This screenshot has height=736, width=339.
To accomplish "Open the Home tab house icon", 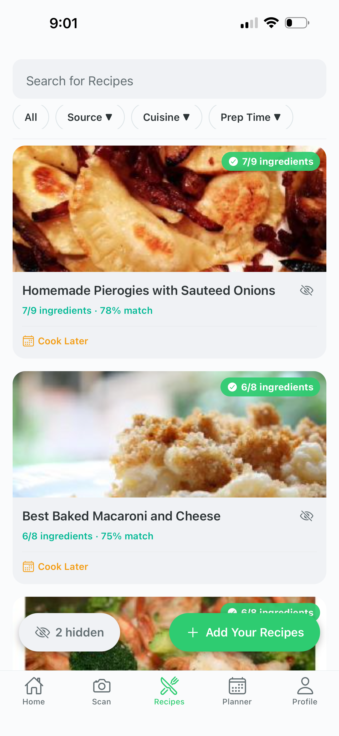I will tap(34, 686).
